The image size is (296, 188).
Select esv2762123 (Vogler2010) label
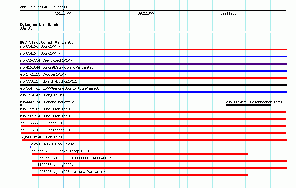43,74
